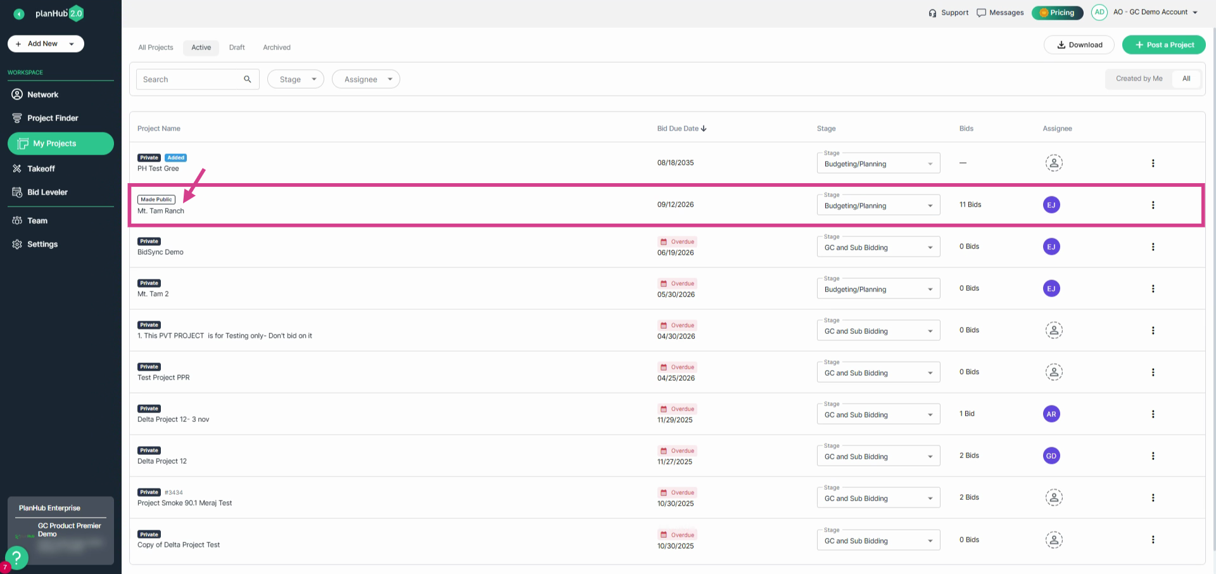Switch to the Draft tab
The width and height of the screenshot is (1216, 574).
(x=237, y=48)
